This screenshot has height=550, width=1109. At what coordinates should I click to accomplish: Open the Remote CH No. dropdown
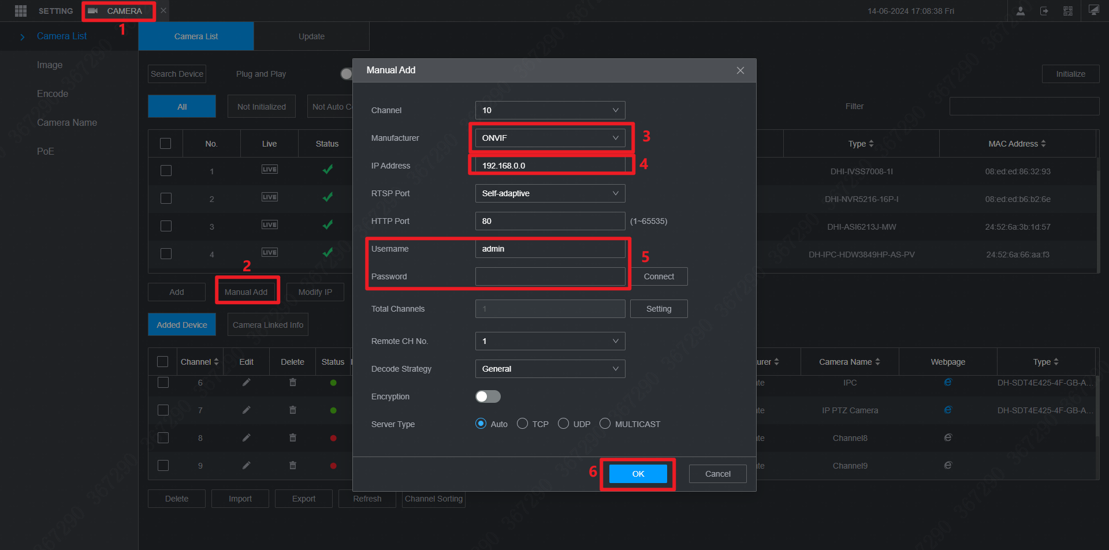[x=550, y=341]
